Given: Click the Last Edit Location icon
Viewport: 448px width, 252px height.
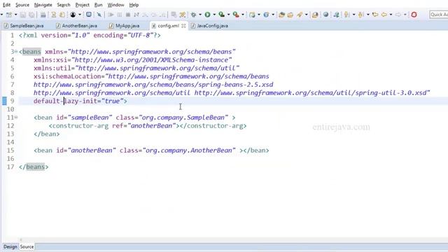Looking at the screenshot, I should [375, 15].
